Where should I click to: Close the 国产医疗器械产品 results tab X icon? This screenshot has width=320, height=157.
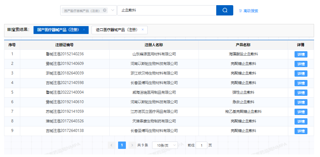[84, 29]
